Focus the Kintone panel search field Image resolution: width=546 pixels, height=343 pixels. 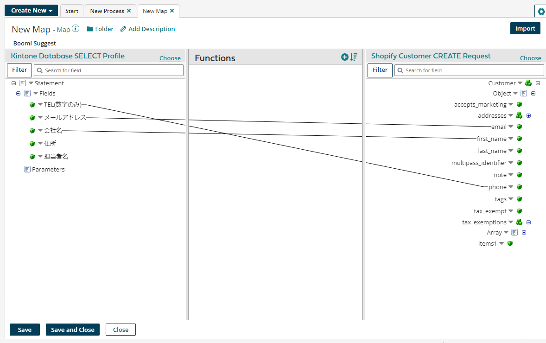point(108,70)
